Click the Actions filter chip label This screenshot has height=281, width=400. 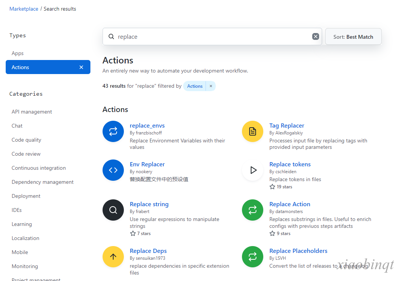pos(194,86)
